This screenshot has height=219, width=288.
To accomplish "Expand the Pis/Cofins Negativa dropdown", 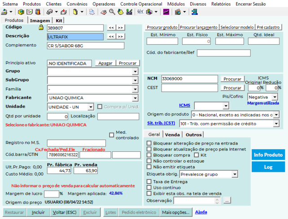I will [x=275, y=97].
